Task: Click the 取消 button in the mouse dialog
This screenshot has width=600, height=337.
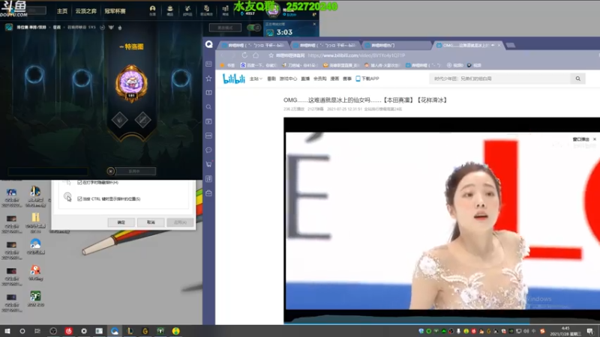Action: 151,222
